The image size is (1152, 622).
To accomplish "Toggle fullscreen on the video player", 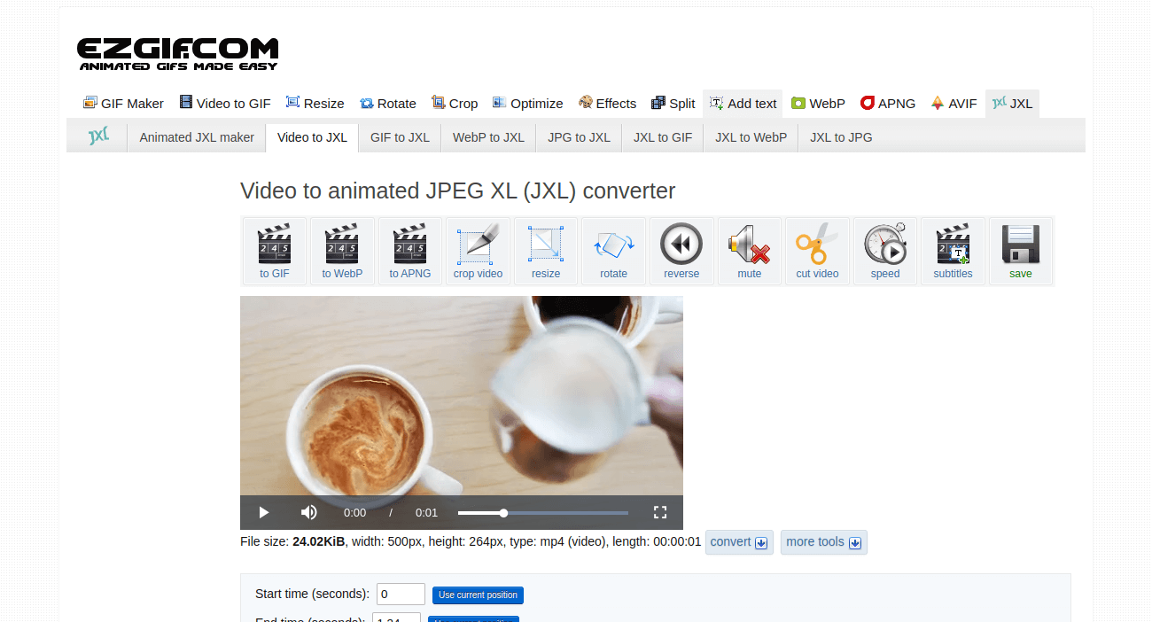I will pos(659,512).
